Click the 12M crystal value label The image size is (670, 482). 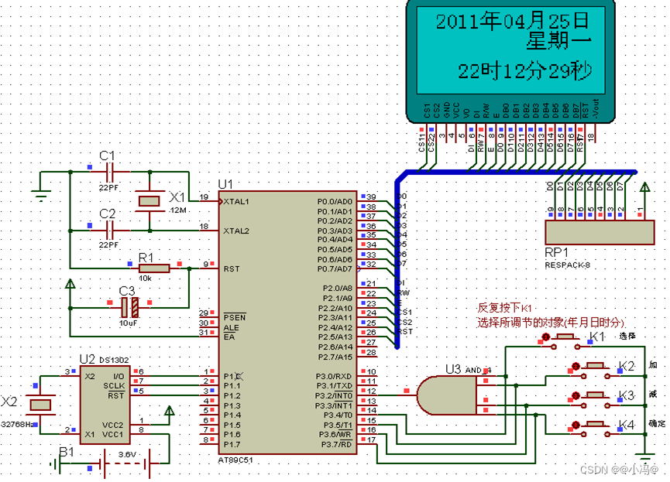tap(177, 210)
